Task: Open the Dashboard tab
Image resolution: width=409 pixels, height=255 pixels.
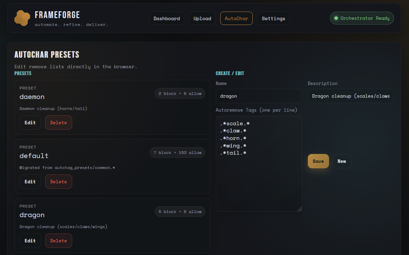Action: click(167, 18)
